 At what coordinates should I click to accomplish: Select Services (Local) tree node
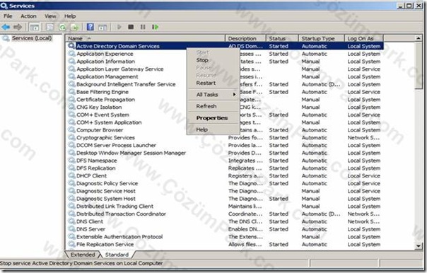[32, 38]
